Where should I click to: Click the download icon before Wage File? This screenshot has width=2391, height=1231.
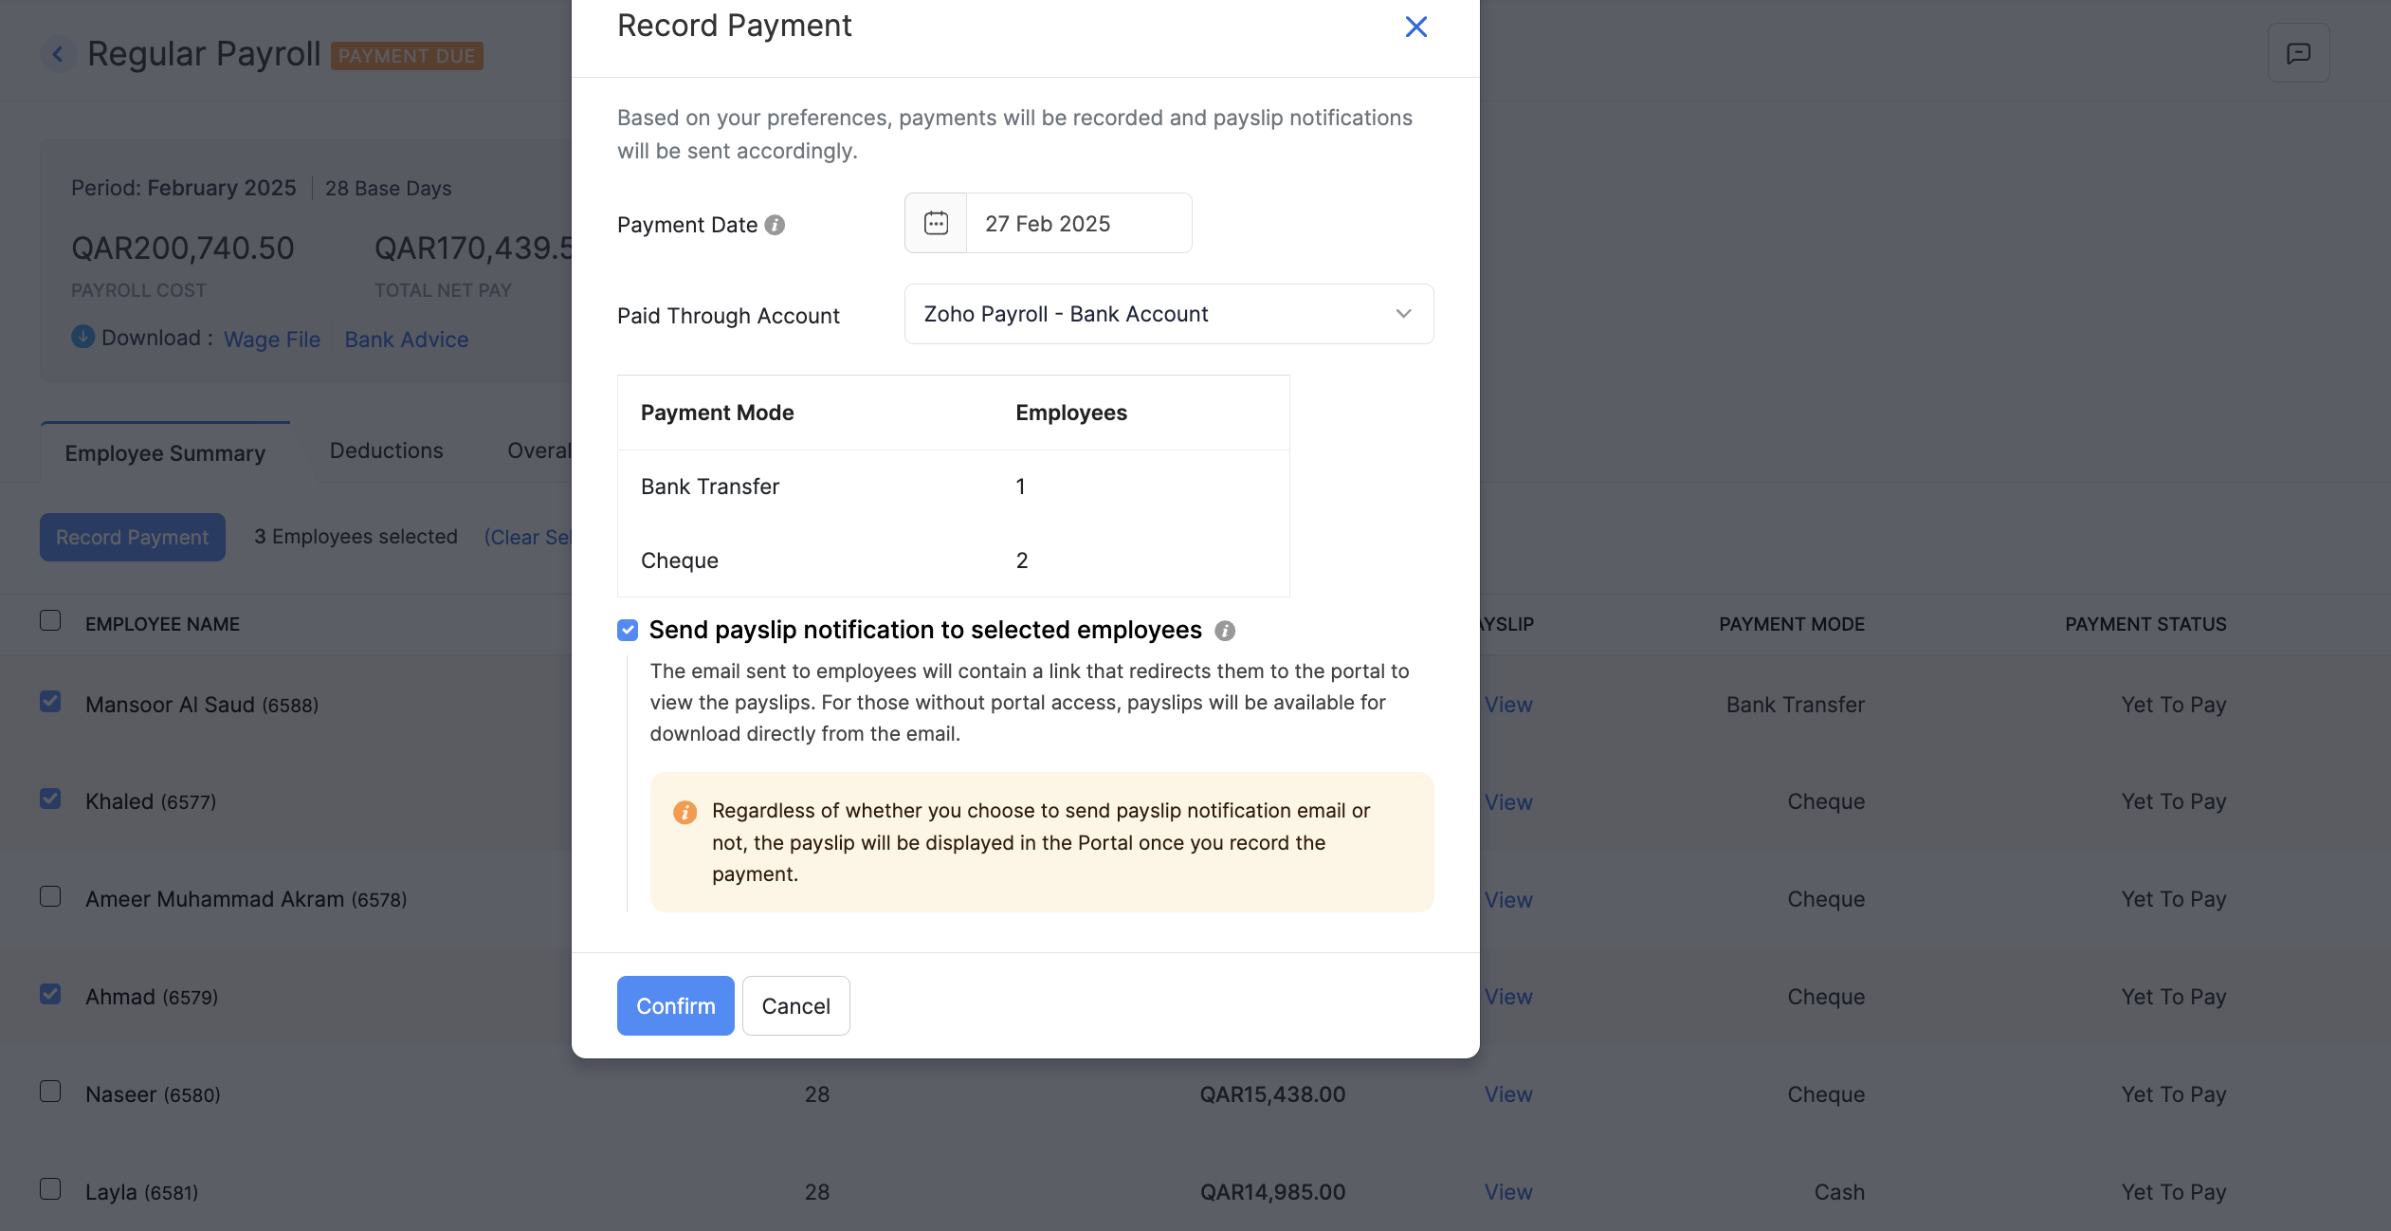coord(82,337)
